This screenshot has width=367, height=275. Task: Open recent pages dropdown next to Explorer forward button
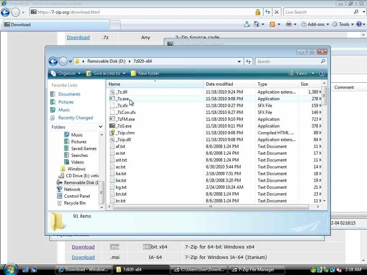70,62
